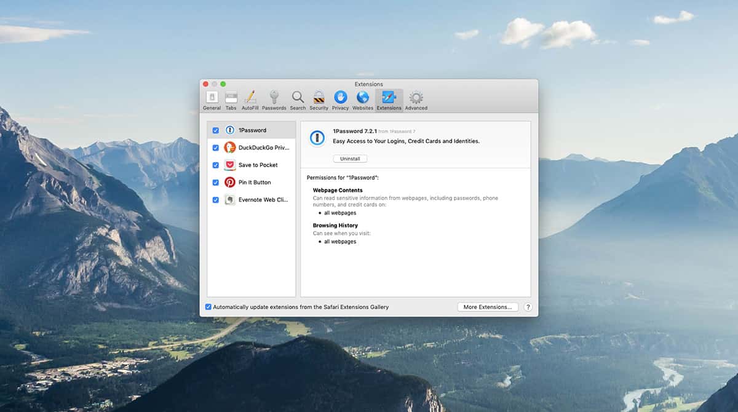This screenshot has width=738, height=412.
Task: Open More Extensions gallery button
Action: pyautogui.click(x=488, y=307)
